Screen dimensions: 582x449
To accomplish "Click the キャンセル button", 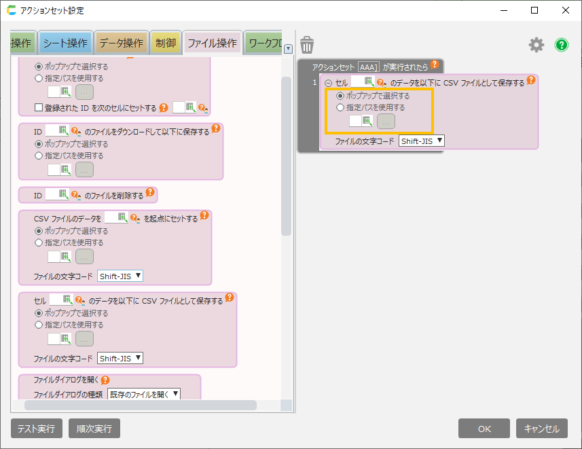I will click(x=542, y=429).
